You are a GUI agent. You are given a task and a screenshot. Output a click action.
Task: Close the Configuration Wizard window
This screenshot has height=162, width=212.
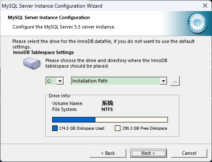click(205, 6)
